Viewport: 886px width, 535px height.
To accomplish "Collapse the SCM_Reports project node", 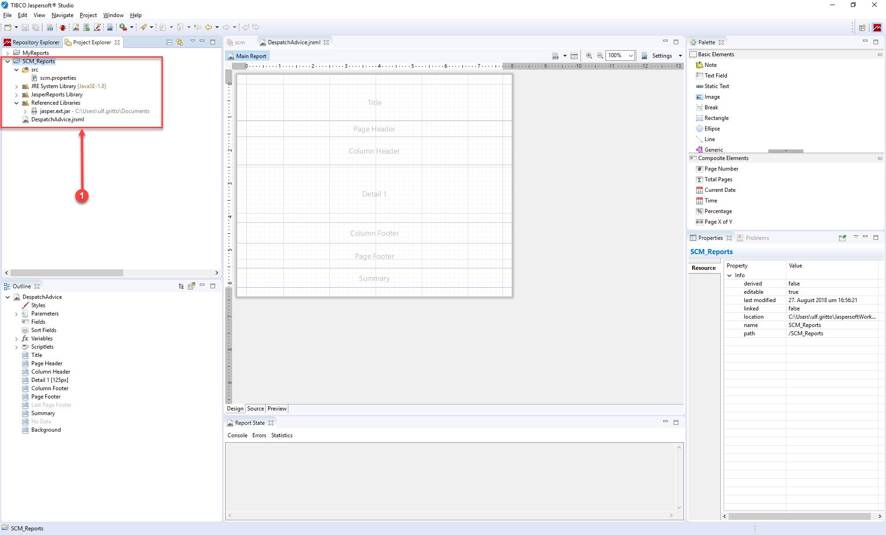I will pos(8,61).
